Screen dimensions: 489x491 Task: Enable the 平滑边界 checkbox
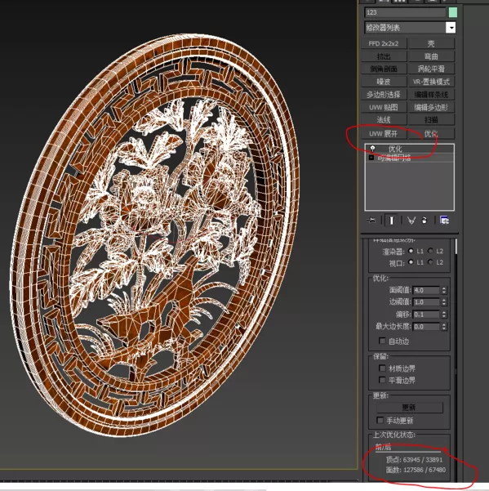[x=382, y=380]
